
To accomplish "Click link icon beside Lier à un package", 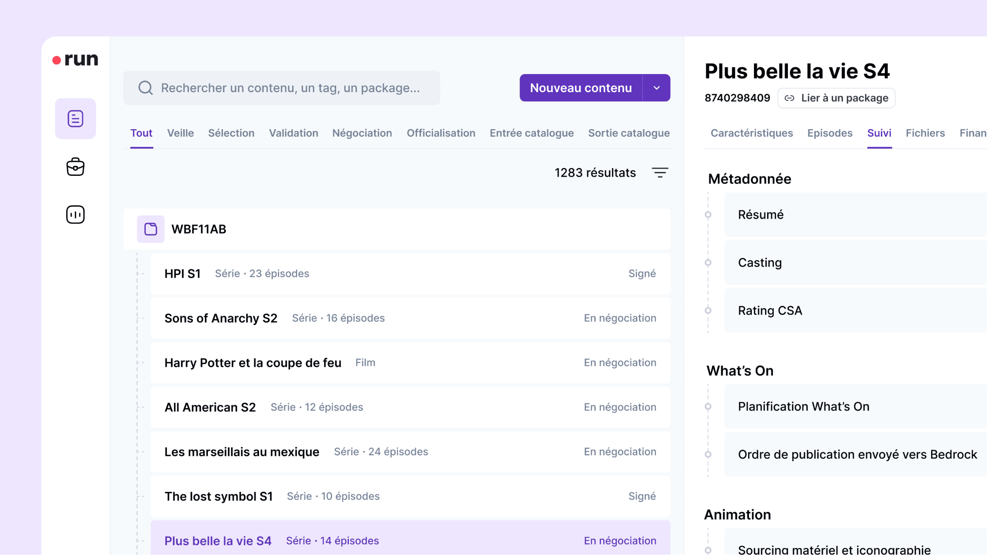I will click(x=790, y=98).
